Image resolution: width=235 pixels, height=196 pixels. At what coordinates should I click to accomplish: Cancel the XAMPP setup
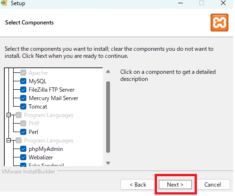pos(212,185)
